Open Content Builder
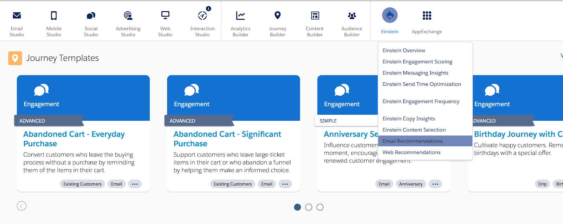Screen dimensions: 563x224 (x=315, y=23)
